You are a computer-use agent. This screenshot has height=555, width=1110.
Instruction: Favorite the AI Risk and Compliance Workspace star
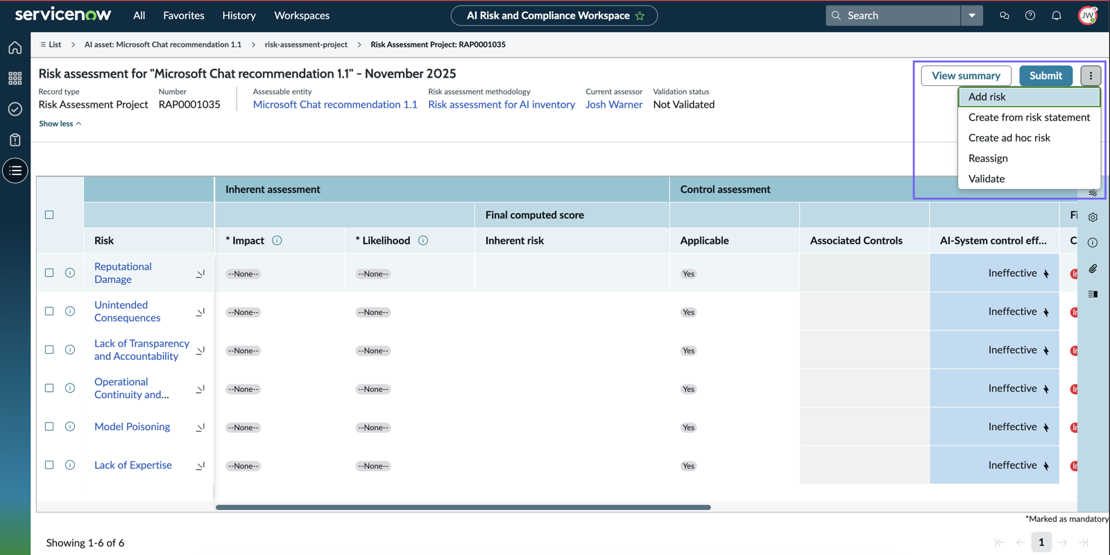point(640,15)
